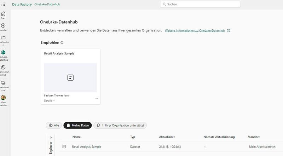
Task: Click OneLake-Datenhub breadcrumb in header
Action: pos(47,4)
